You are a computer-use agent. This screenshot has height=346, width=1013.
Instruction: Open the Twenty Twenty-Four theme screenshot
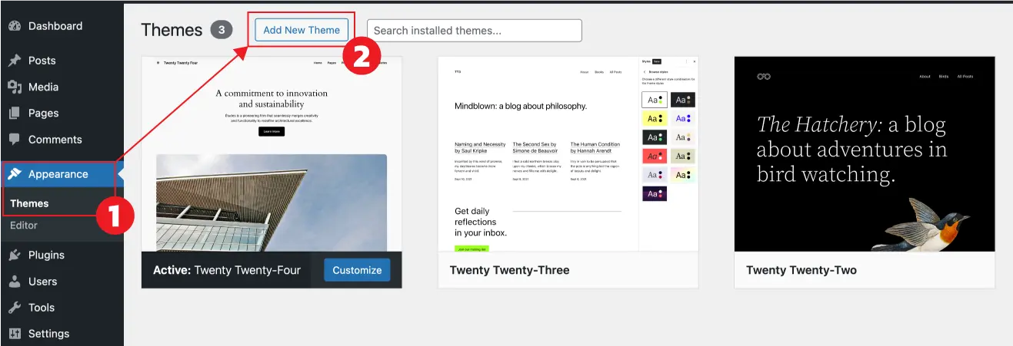[x=272, y=153]
